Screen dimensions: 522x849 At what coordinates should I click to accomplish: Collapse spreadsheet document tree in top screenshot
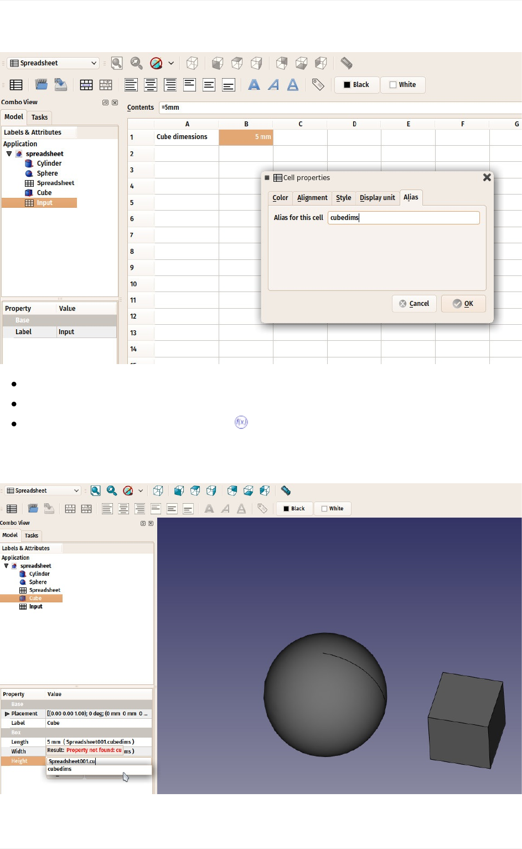9,154
